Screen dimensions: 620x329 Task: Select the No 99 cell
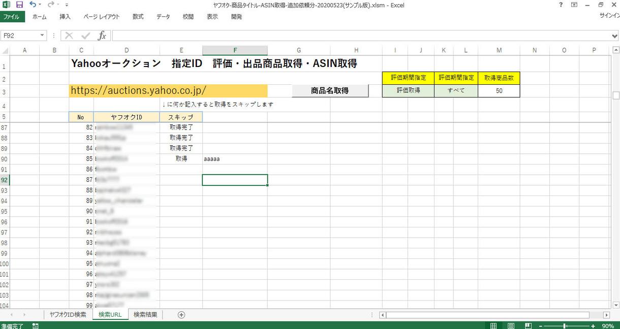(81, 305)
